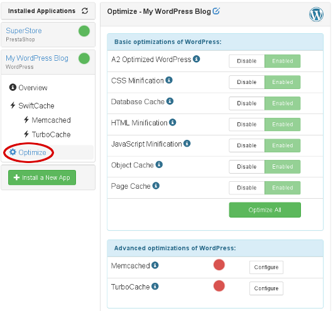
Task: Disable Object Cache
Action: point(247,167)
